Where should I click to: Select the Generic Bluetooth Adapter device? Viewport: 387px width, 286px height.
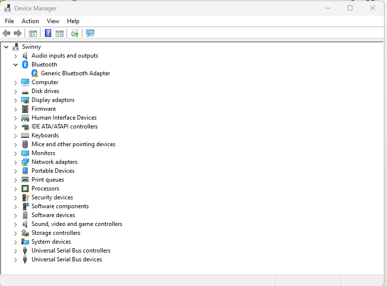[x=75, y=73]
